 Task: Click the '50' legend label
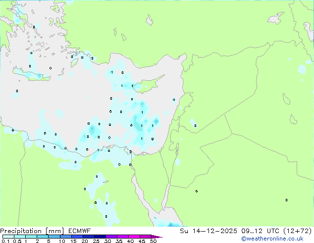click(x=153, y=241)
